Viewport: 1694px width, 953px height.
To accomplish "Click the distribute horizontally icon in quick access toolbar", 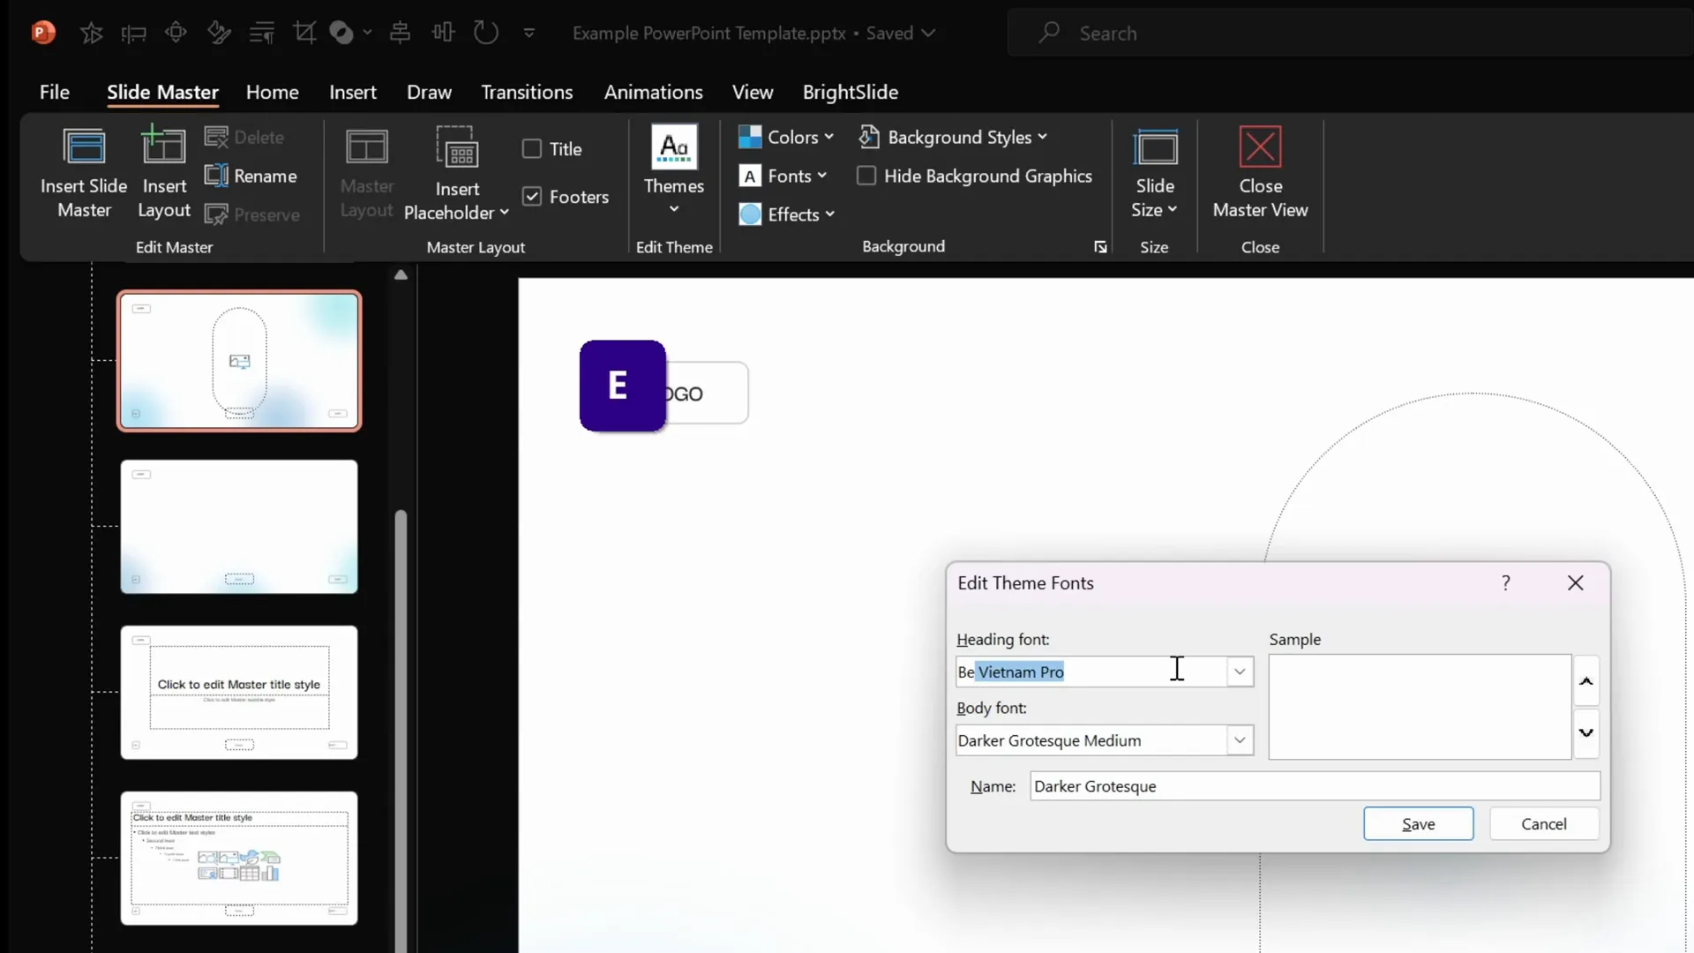I will coord(443,33).
